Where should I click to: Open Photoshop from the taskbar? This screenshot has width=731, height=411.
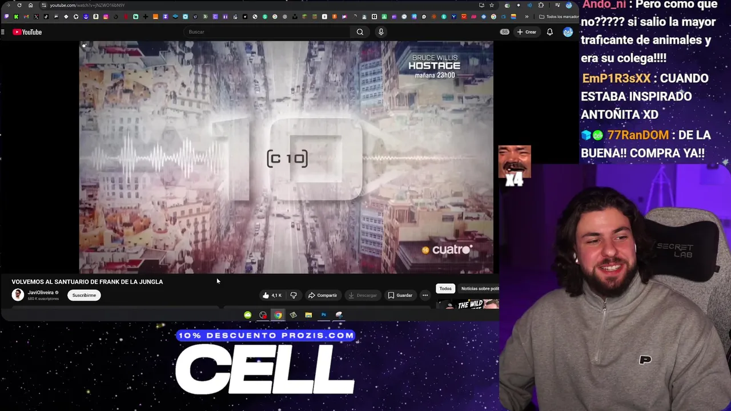(323, 315)
